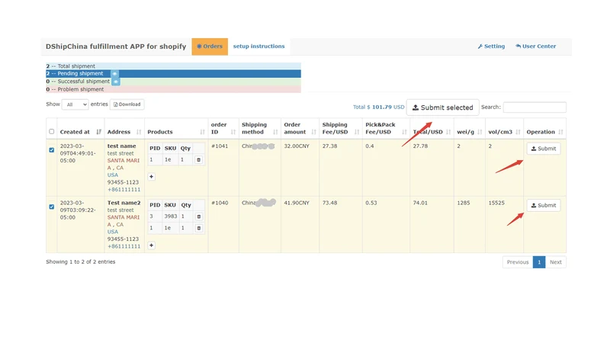
Task: Delete product SKU 3983 from order #1040
Action: 198,216
